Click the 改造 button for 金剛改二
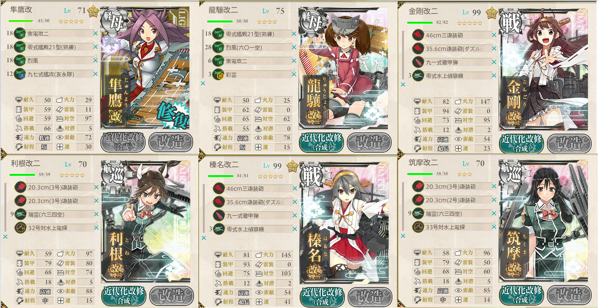This screenshot has width=599, height=308. [x=568, y=142]
